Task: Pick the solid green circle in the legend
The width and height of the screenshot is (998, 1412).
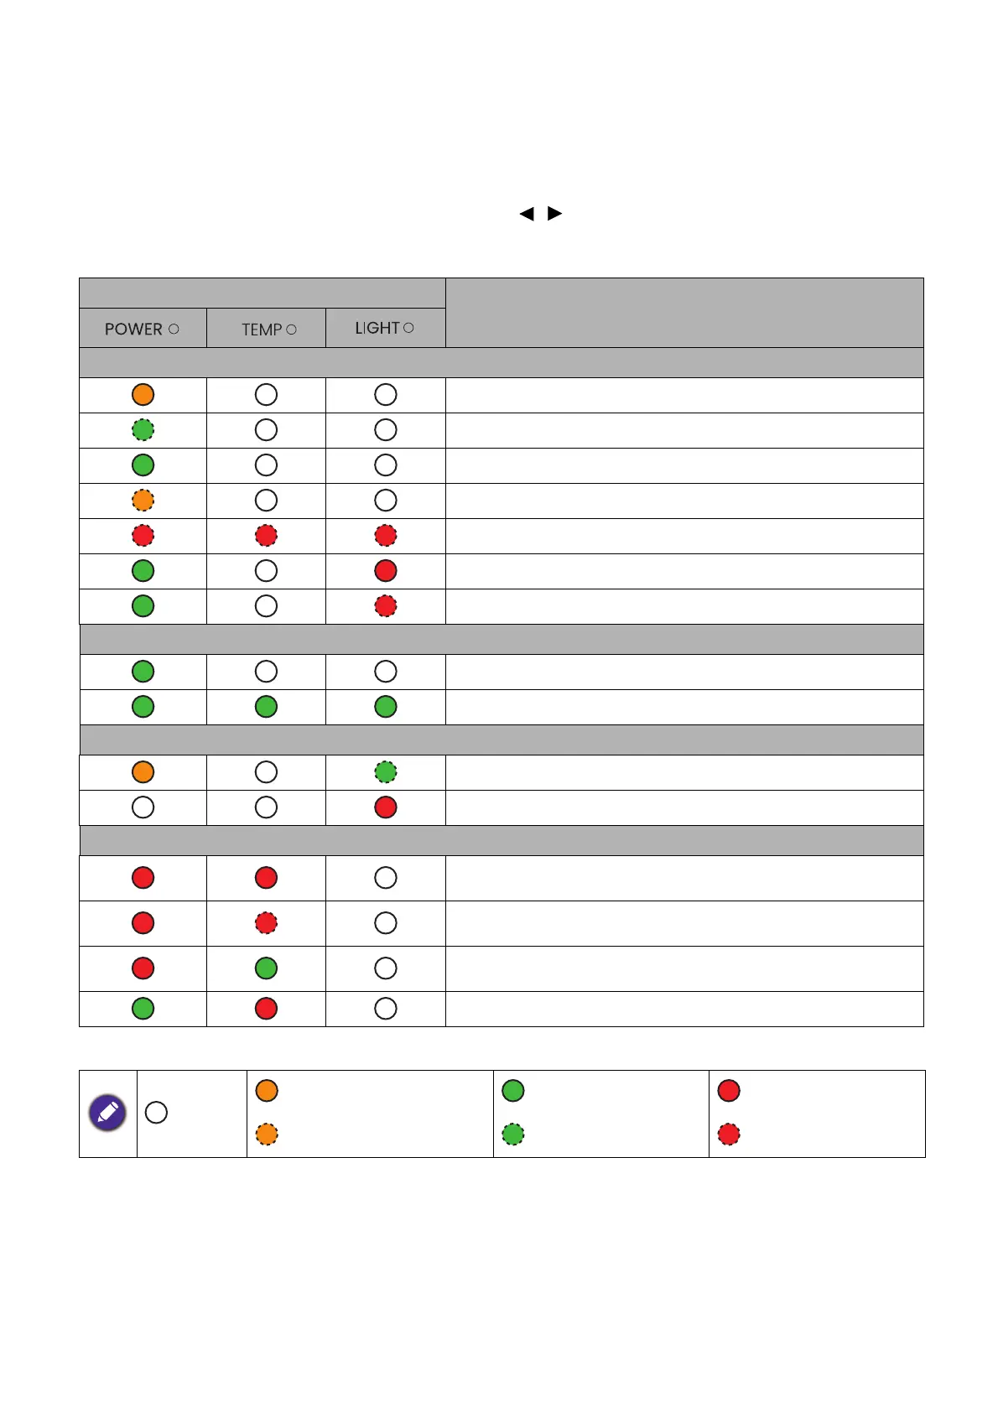Action: point(513,1091)
